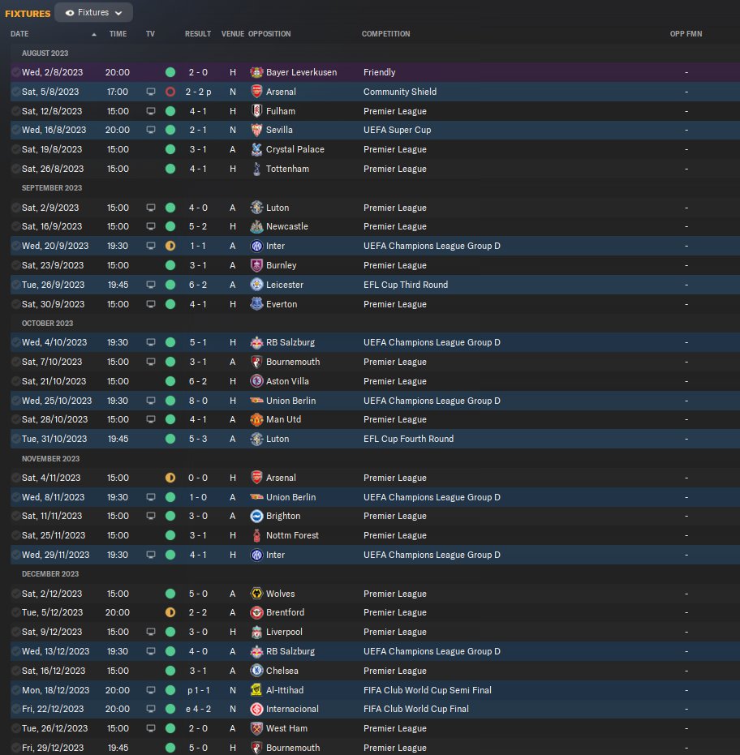
Task: Click the OPP FMN column header
Action: tap(686, 34)
